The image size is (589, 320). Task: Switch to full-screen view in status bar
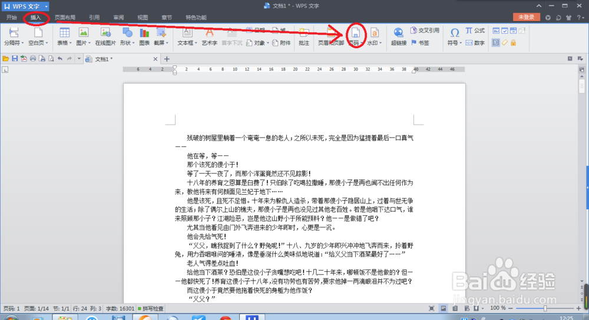(x=432, y=308)
